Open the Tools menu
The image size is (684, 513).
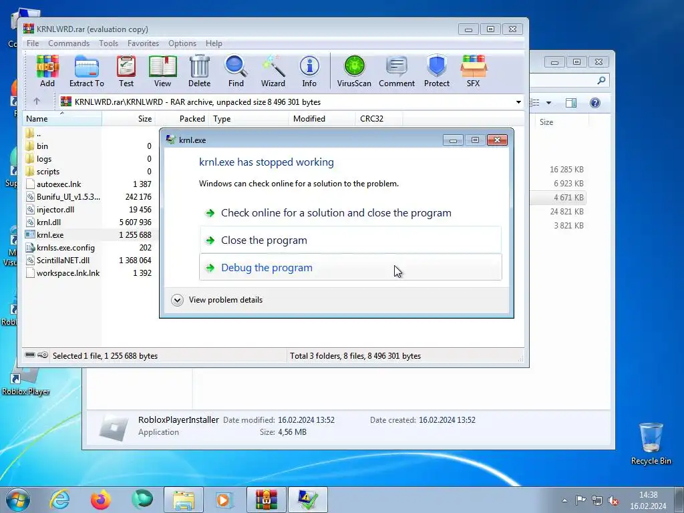[x=108, y=43]
